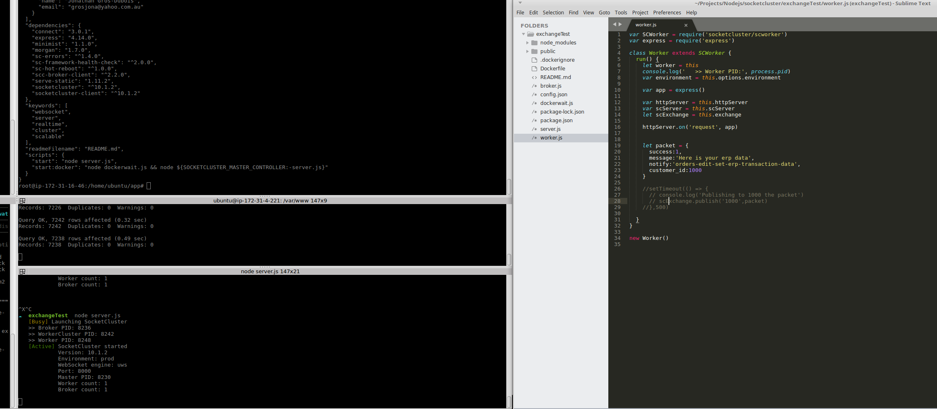Click the grid icon on the ubuntu pane title bar
Image resolution: width=937 pixels, height=409 pixels.
point(23,200)
